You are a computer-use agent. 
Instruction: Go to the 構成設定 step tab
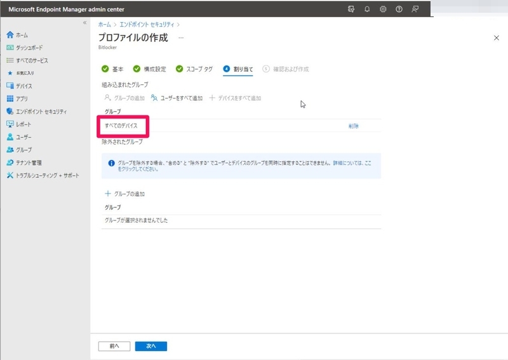tap(149, 69)
